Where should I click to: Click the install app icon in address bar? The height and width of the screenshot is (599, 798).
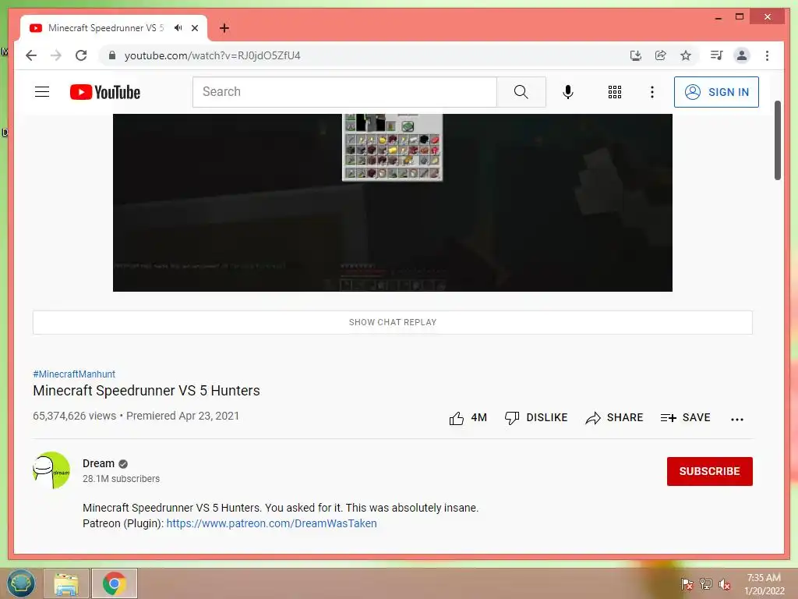click(635, 55)
